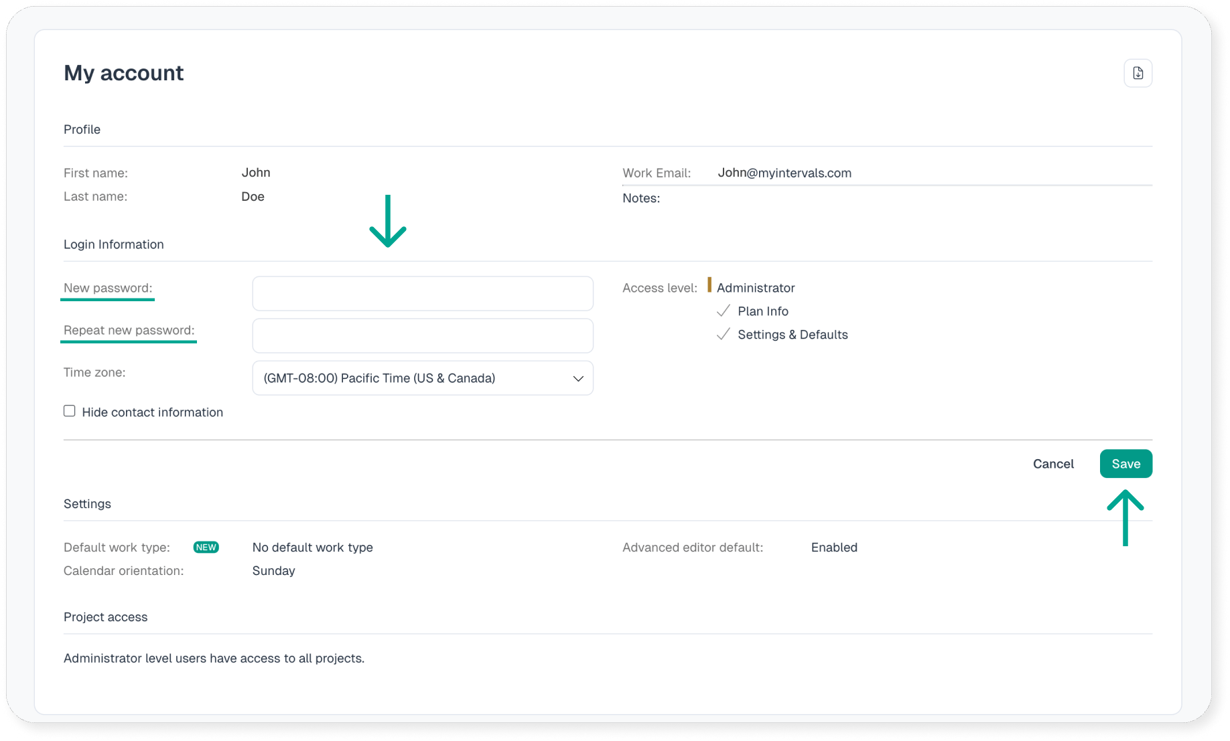Click the Time zone dropdown chevron arrow
The height and width of the screenshot is (741, 1230).
(x=577, y=379)
